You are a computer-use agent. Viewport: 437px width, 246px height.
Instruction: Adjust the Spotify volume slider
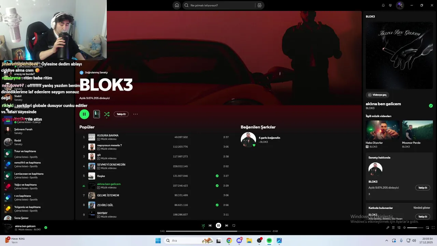(x=414, y=228)
